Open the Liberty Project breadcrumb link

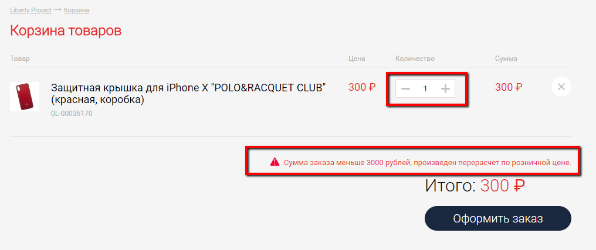click(31, 10)
